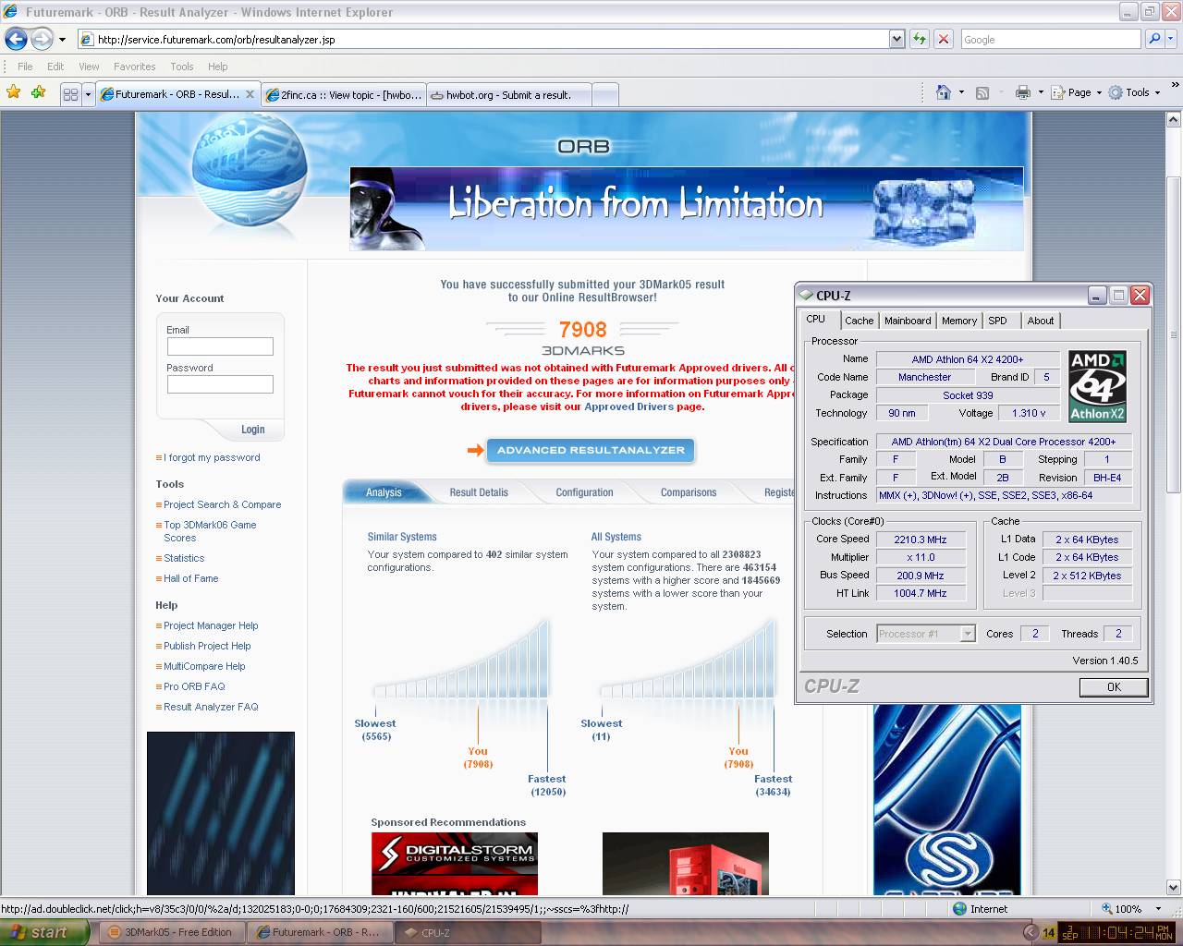Switch to the hwbot.org Submit a result tab
This screenshot has height=946, width=1183.
[x=509, y=94]
